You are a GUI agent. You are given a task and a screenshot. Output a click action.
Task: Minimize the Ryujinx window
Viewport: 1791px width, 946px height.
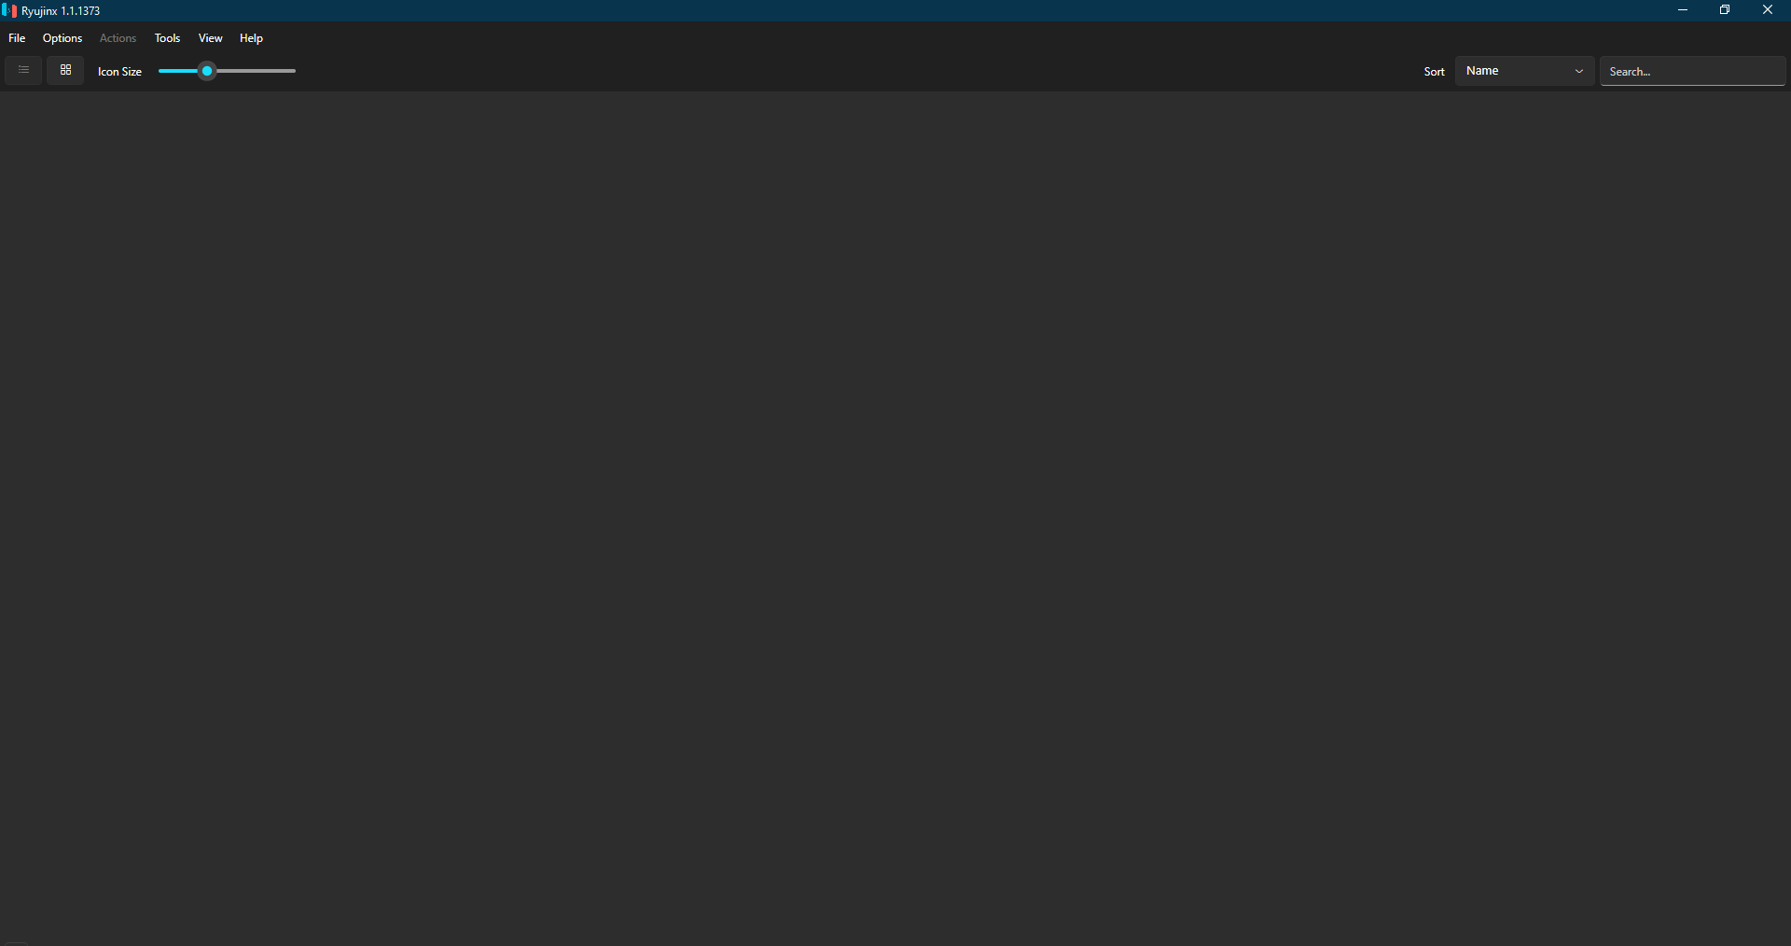pos(1683,10)
